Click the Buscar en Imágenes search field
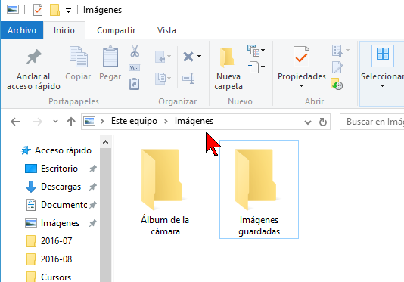The height and width of the screenshot is (282, 404). pos(372,122)
